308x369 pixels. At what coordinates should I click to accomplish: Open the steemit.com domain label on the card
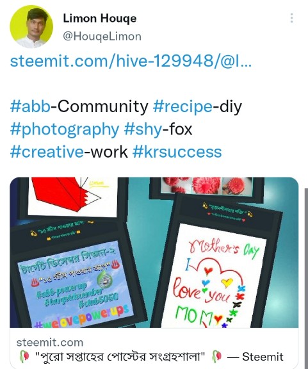pyautogui.click(x=50, y=342)
